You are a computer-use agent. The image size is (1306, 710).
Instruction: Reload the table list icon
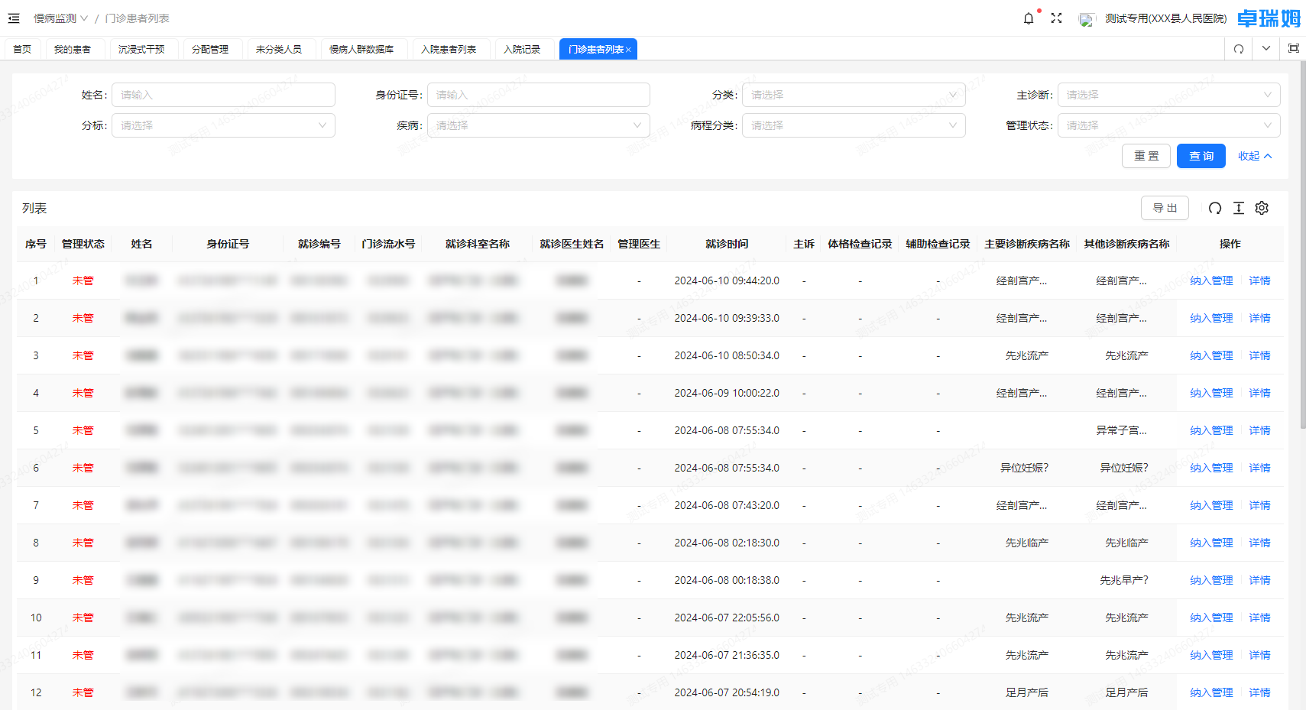click(1215, 208)
